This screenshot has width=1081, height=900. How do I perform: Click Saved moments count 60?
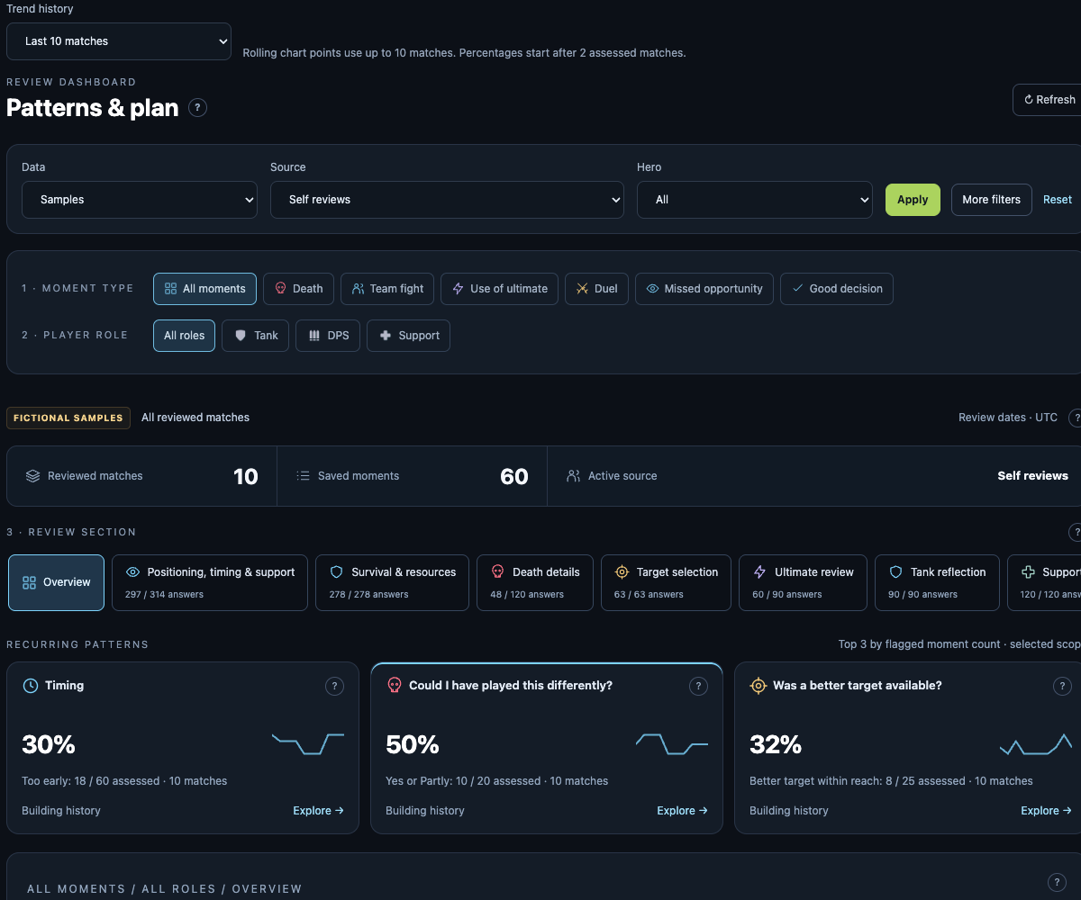coord(514,477)
